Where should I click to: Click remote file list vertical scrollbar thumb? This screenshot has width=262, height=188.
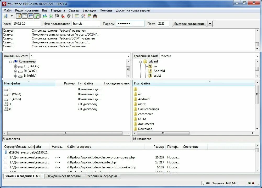[257, 94]
